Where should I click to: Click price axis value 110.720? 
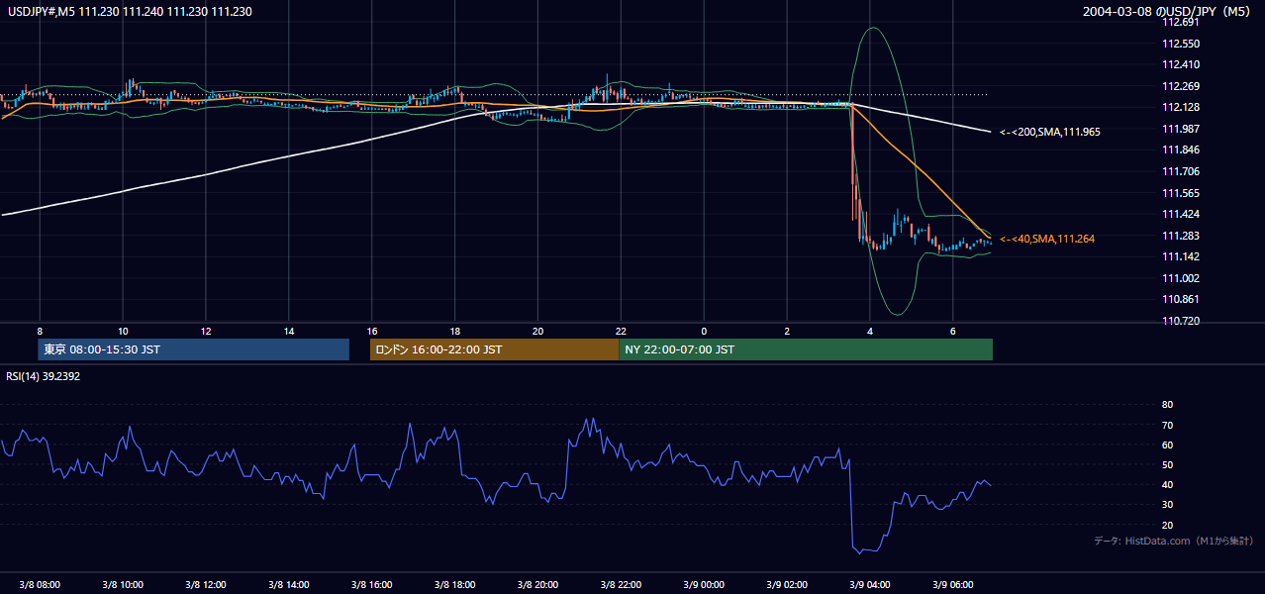1180,321
